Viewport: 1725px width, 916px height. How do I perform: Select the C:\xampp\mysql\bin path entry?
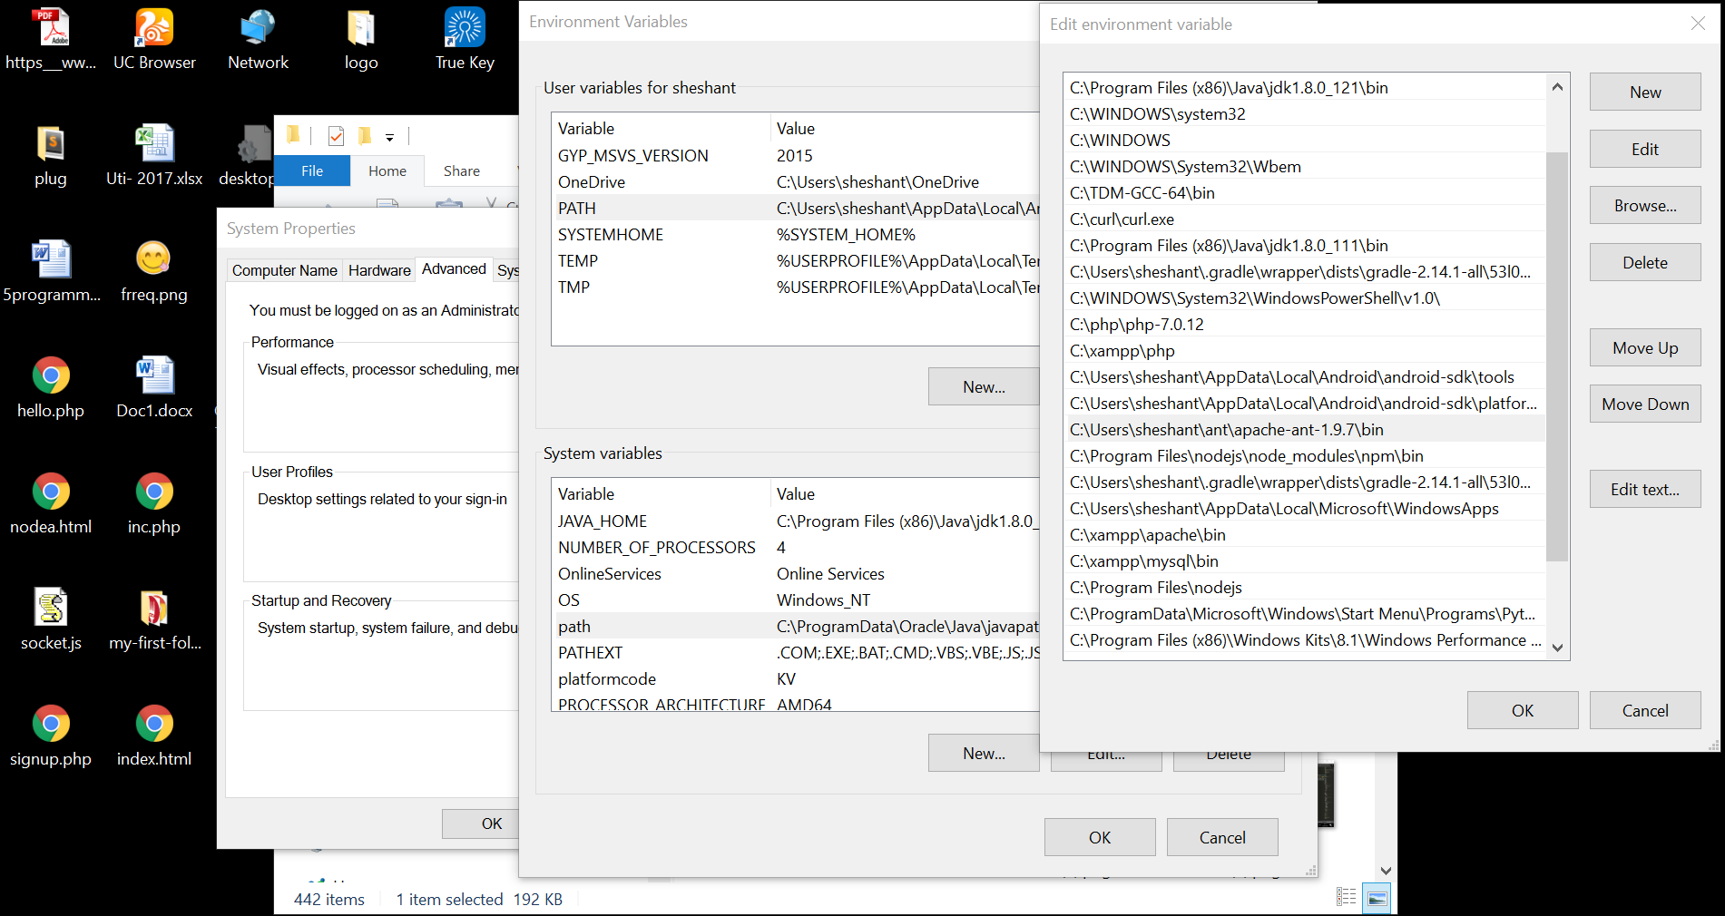[1304, 561]
